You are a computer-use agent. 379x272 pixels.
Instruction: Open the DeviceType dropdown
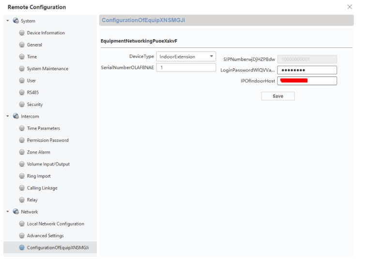(186, 57)
